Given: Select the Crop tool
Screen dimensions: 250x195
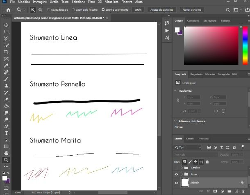Looking at the screenshot, I should click(x=7, y=52).
